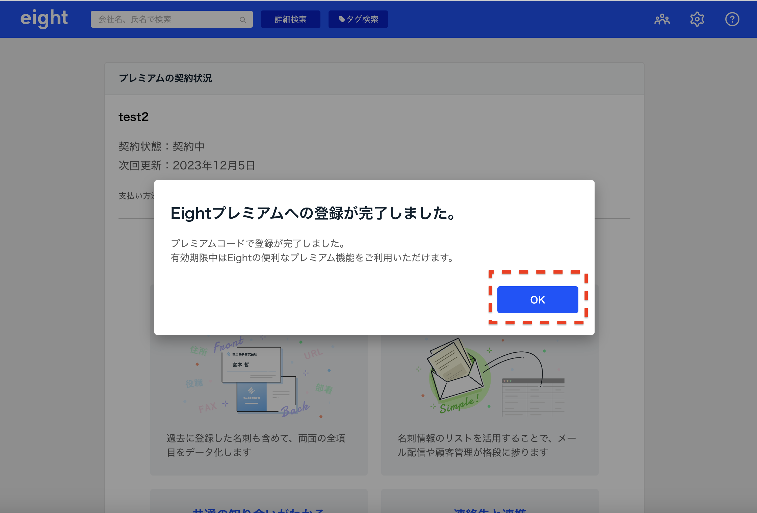Screen dimensions: 757x513
Task: Open the help question mark icon
Action: 732,19
